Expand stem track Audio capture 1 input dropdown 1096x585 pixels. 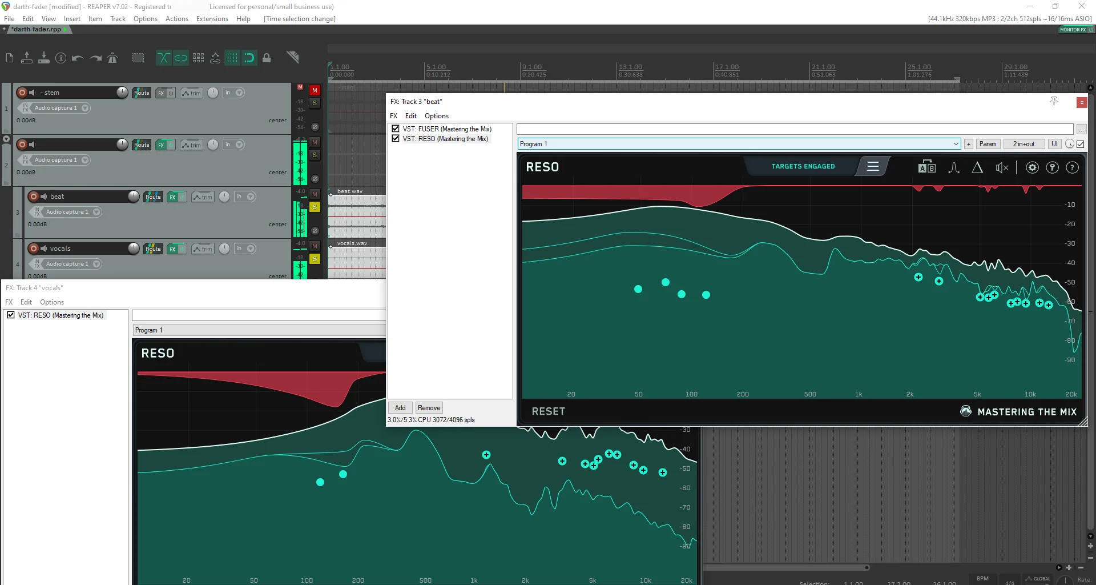pyautogui.click(x=85, y=108)
